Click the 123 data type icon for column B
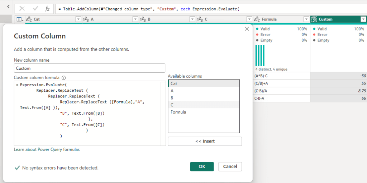Image resolution: width=367 pixels, height=183 pixels. click(143, 19)
